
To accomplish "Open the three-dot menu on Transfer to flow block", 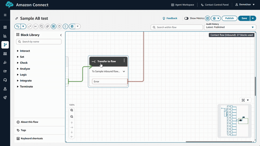I will click(124, 61).
